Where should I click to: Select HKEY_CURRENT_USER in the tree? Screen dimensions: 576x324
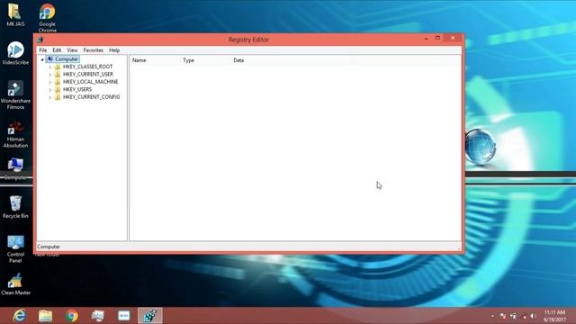(x=88, y=74)
